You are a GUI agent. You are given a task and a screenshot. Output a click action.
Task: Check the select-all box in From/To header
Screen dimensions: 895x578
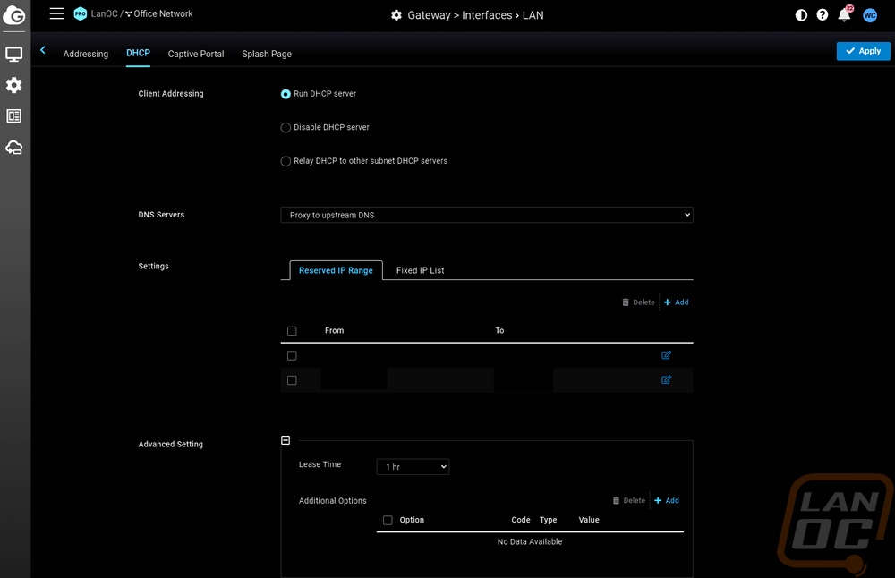coord(292,331)
